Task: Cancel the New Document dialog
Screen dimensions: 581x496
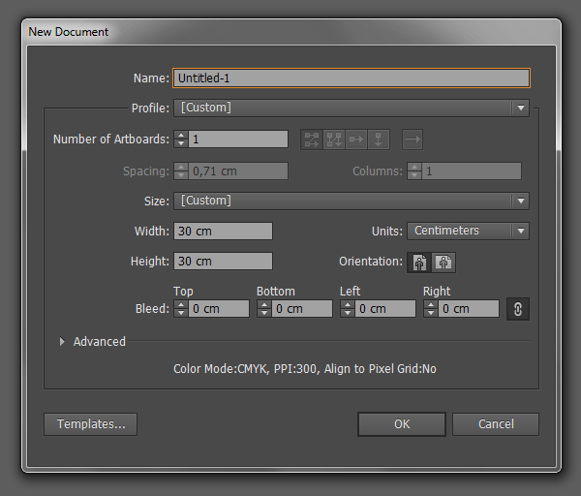Action: point(496,424)
